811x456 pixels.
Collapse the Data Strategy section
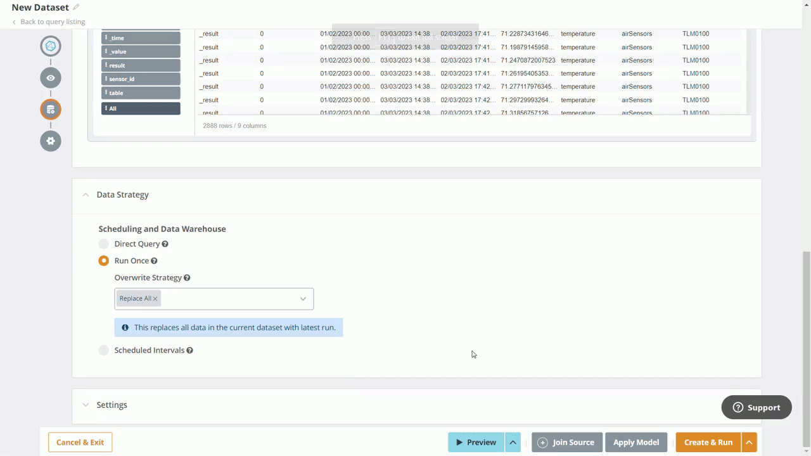pos(86,194)
